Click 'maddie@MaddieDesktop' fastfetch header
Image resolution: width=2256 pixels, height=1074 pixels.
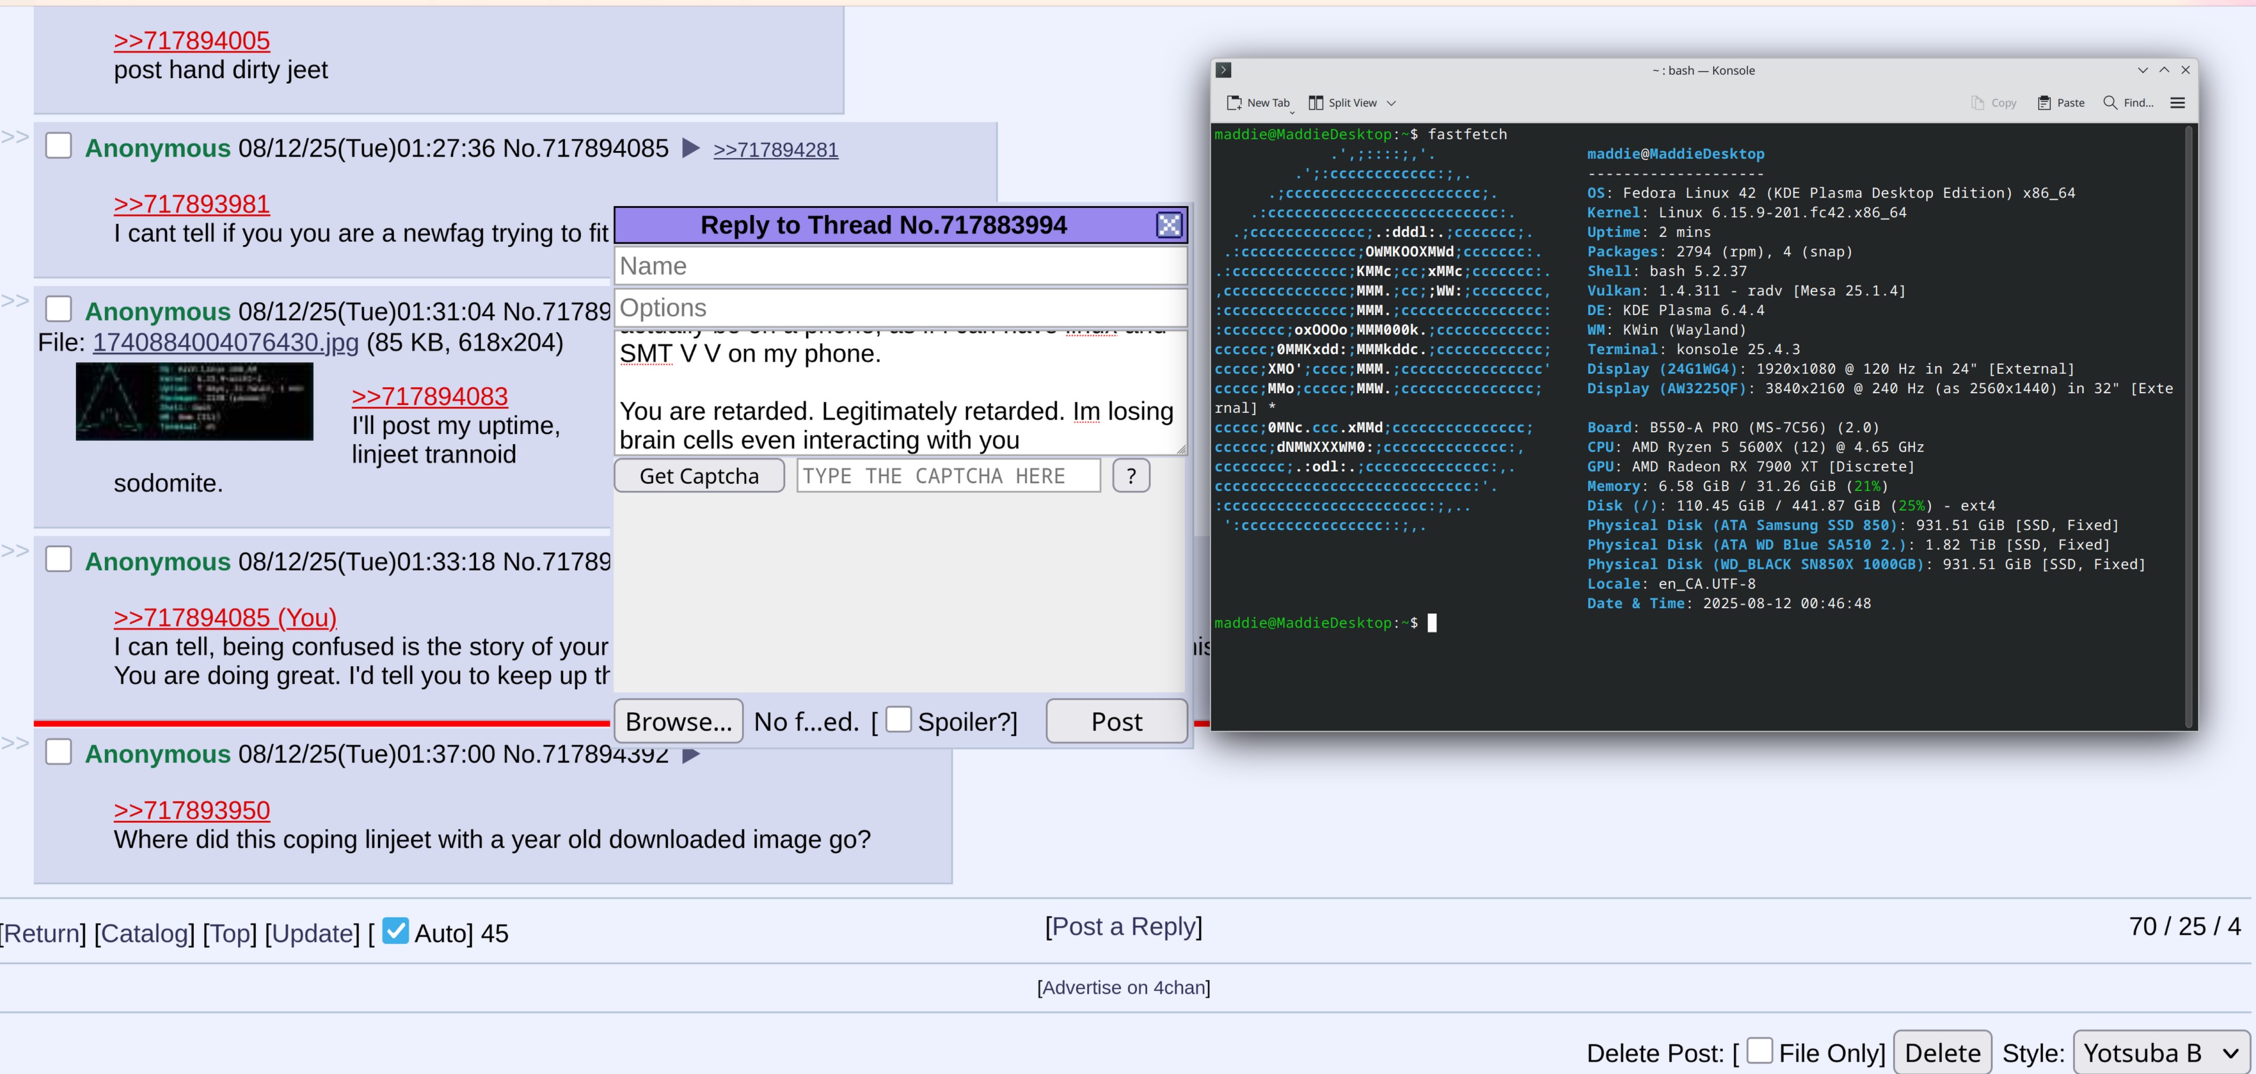tap(1675, 153)
